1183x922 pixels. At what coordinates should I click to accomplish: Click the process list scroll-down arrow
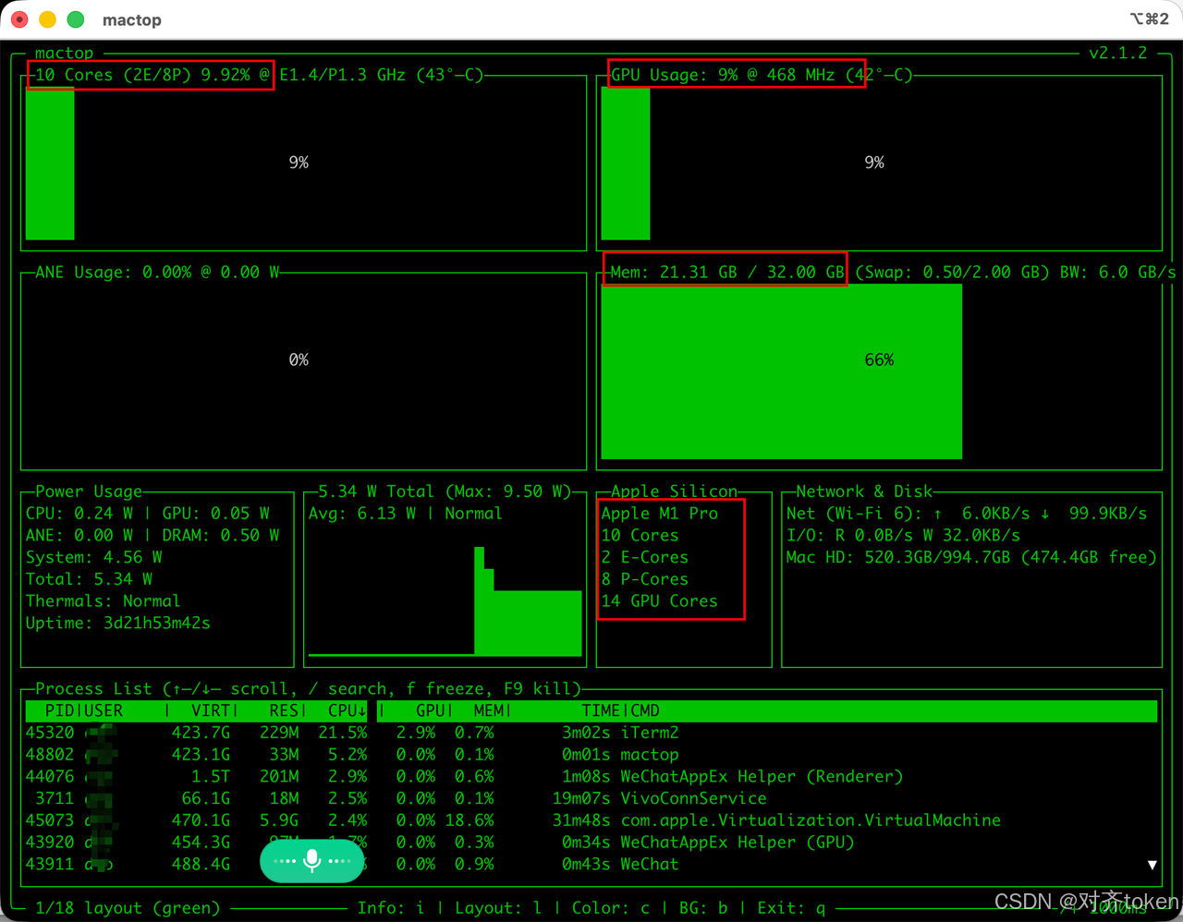(x=1152, y=865)
